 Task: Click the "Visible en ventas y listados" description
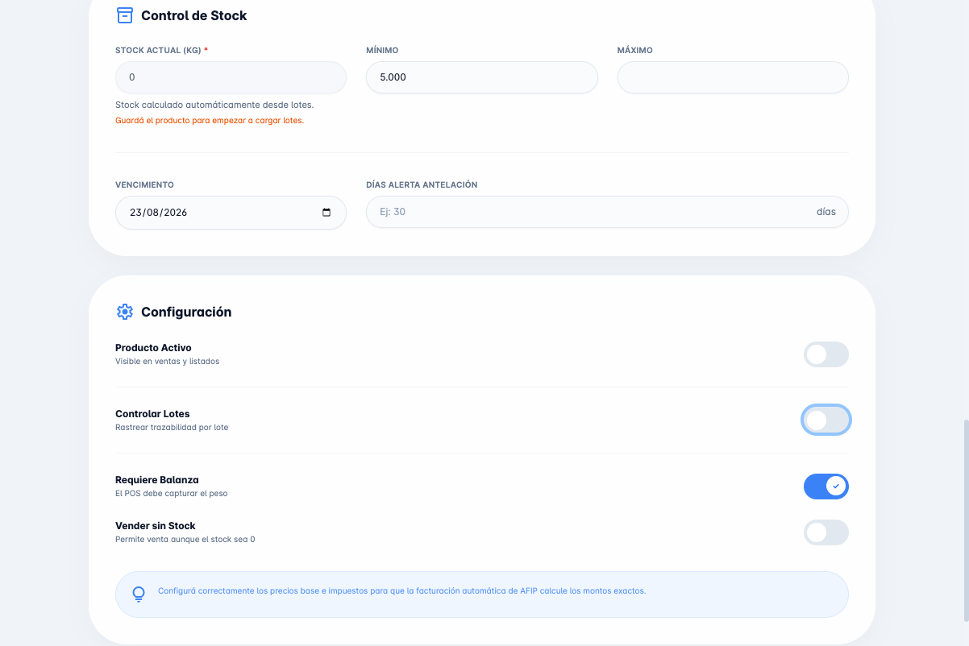tap(168, 362)
